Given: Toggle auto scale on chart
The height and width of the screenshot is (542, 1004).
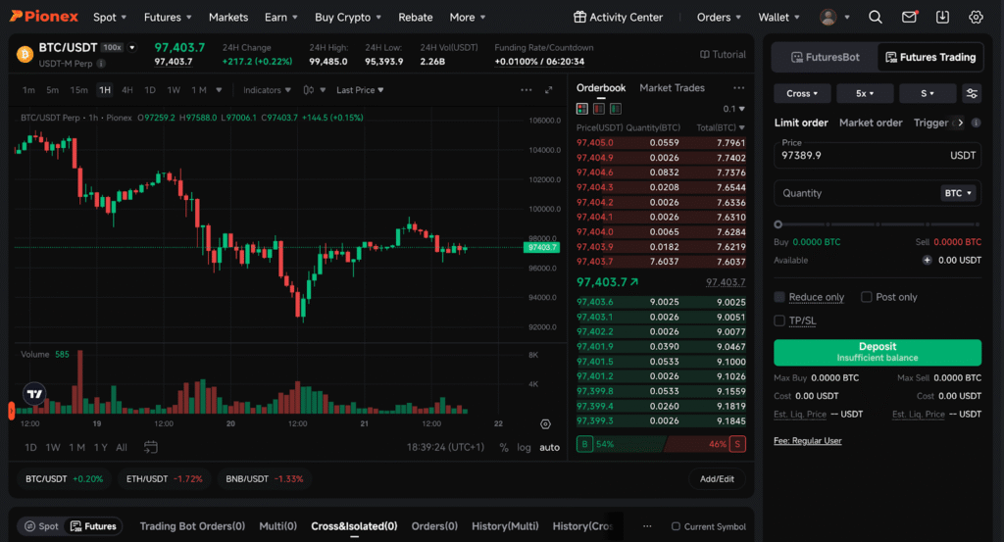Looking at the screenshot, I should pyautogui.click(x=549, y=447).
